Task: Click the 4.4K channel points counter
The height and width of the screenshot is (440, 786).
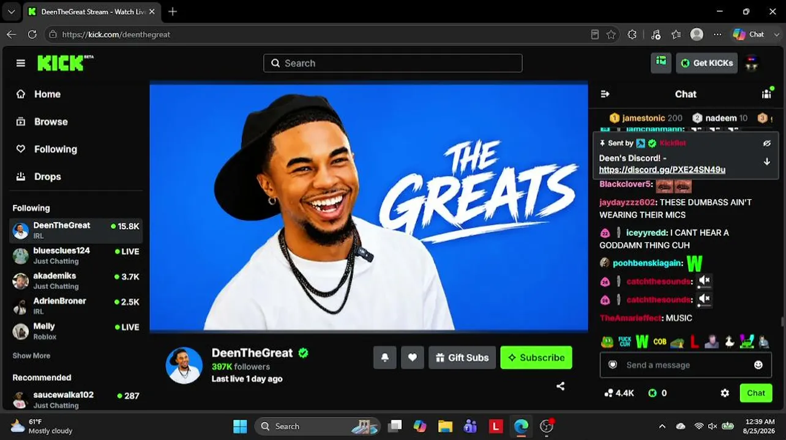Action: point(619,393)
